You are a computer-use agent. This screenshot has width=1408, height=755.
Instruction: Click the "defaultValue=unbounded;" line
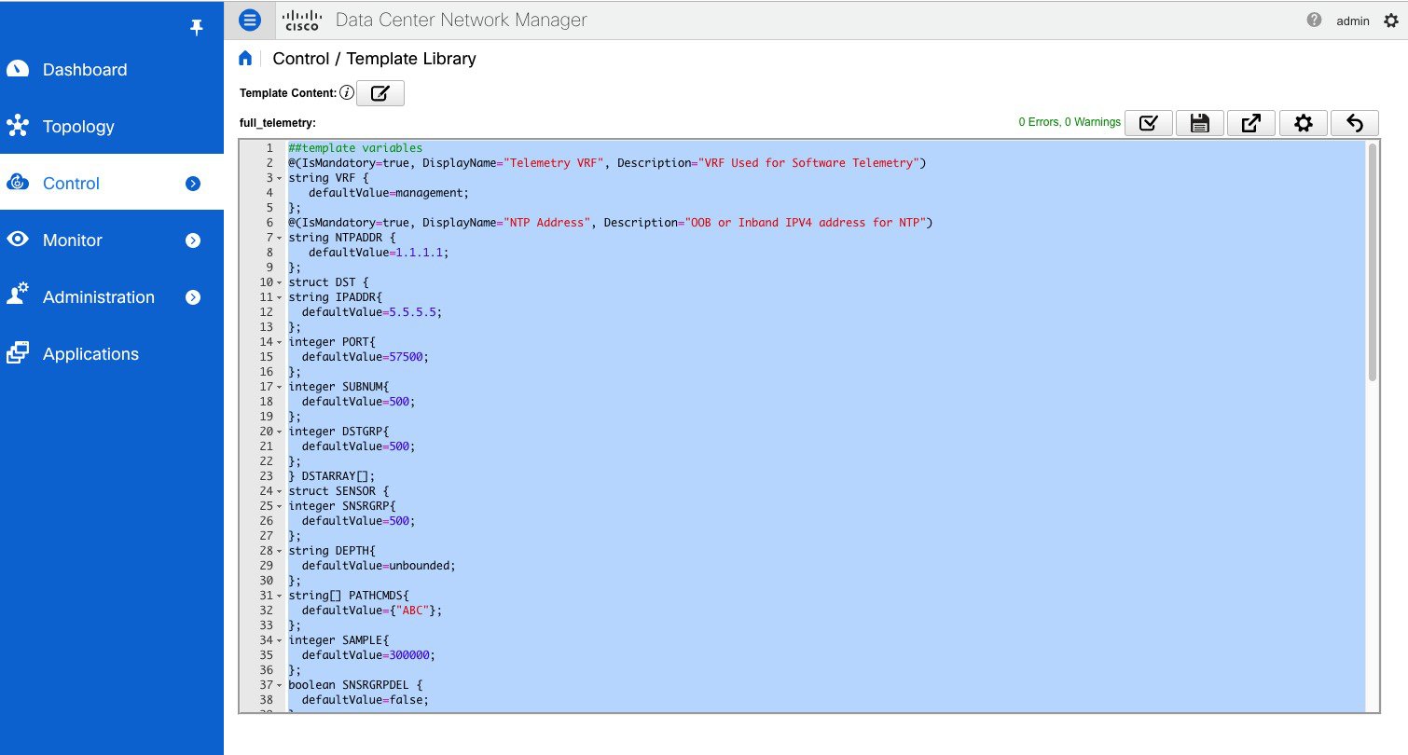pos(379,566)
